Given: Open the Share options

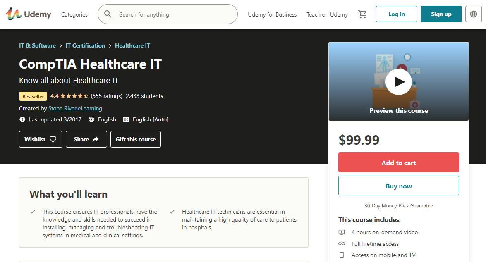Looking at the screenshot, I should [86, 139].
